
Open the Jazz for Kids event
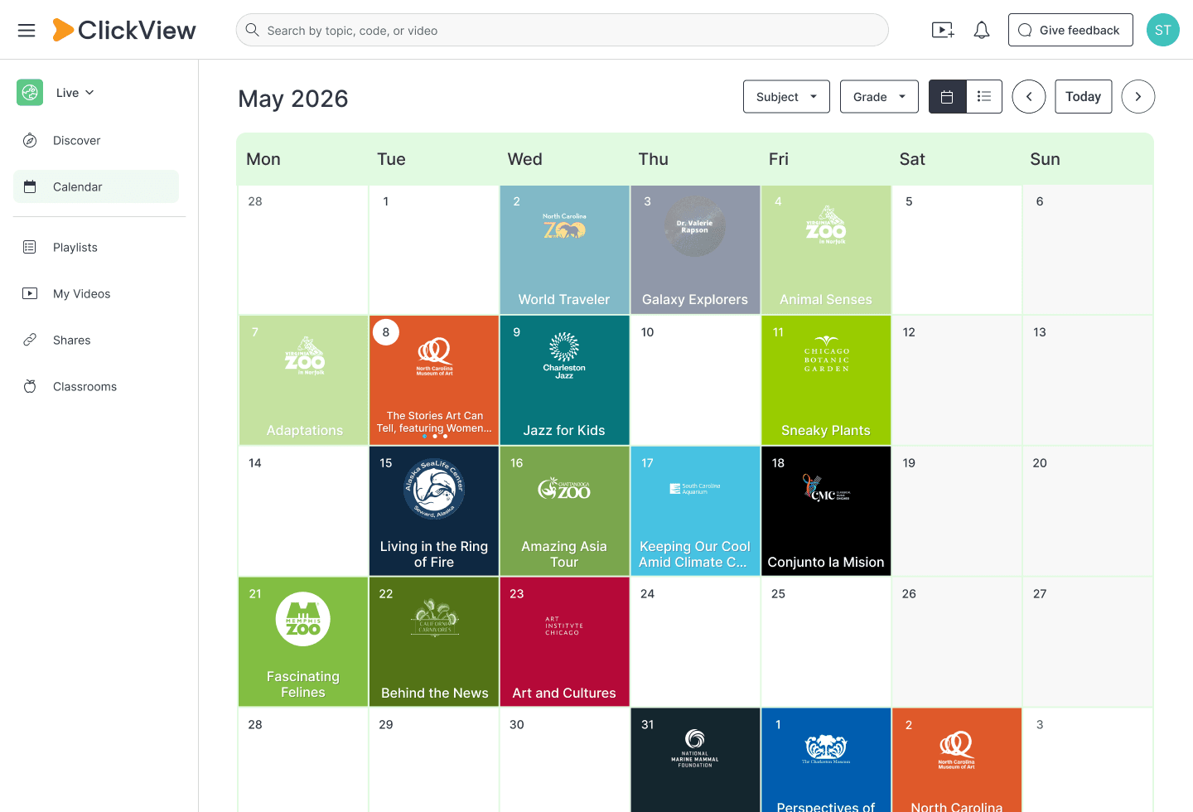coord(565,380)
